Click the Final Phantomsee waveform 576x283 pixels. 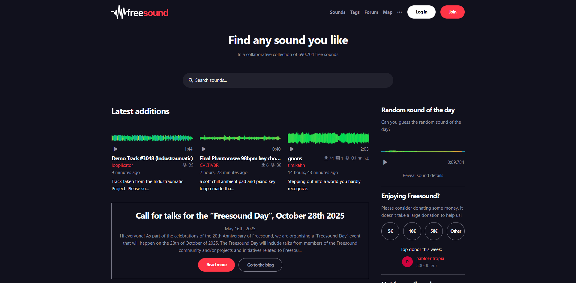click(240, 138)
